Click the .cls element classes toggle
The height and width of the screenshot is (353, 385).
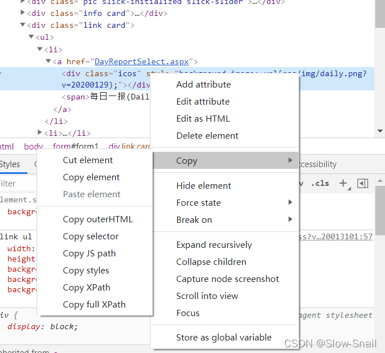click(320, 184)
